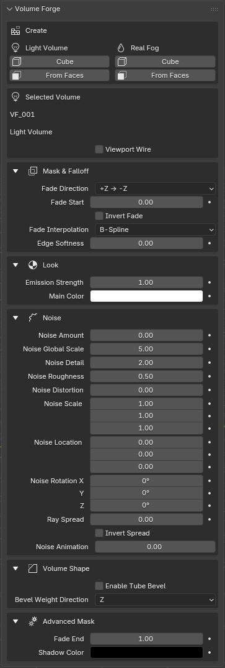This screenshot has height=668, width=225.
Task: Click the Fade End value field
Action: click(x=146, y=639)
